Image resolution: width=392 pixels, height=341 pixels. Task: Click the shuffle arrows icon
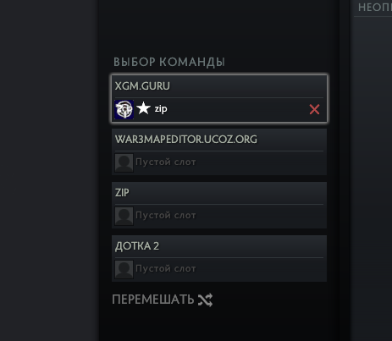205,300
